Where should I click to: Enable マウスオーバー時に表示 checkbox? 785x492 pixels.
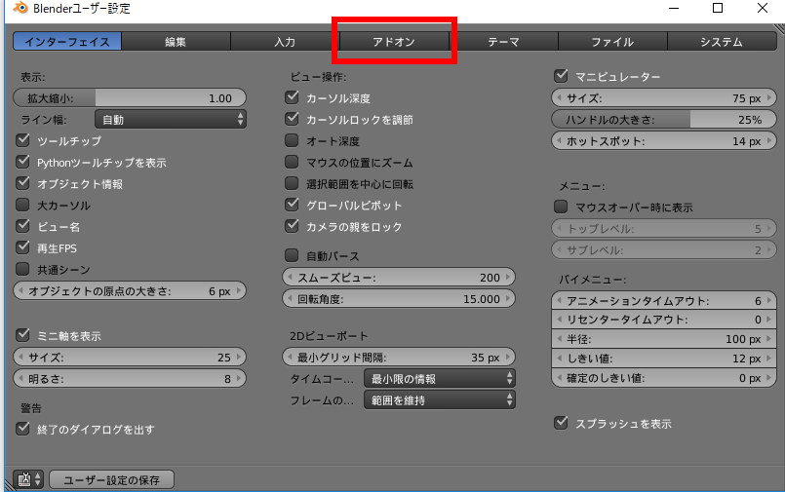click(562, 207)
